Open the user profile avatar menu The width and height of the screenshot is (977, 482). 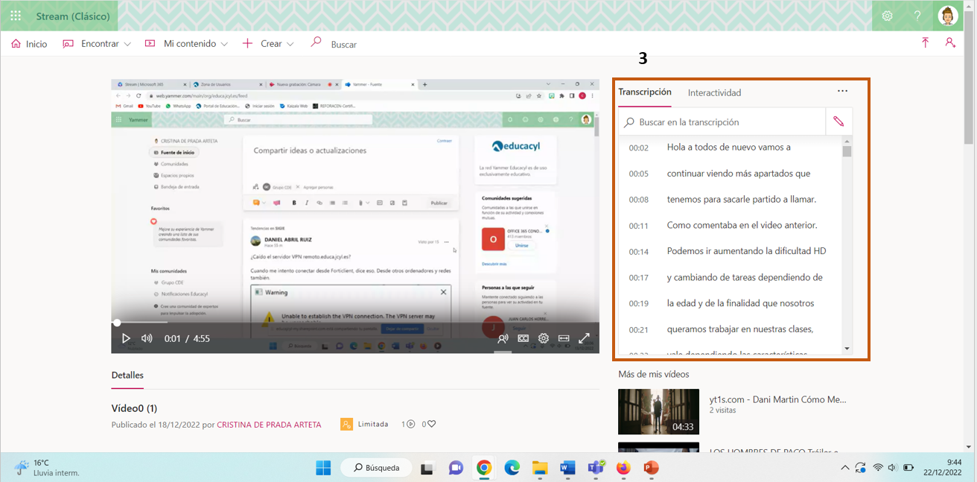pos(948,16)
